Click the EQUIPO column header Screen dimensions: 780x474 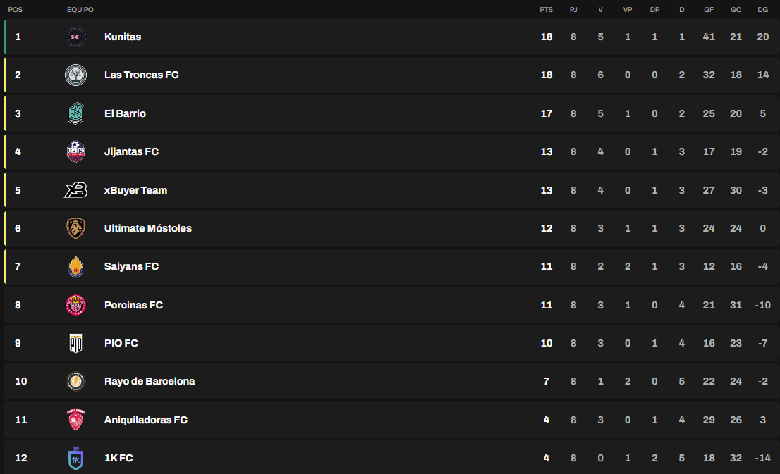pyautogui.click(x=80, y=9)
